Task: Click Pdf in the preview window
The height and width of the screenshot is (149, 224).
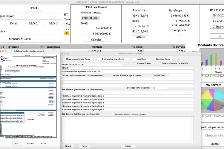Action: [x=17, y=143]
